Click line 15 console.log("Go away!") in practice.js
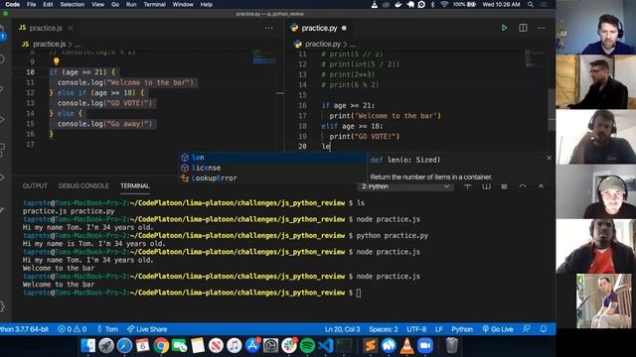636x357 pixels. coord(104,124)
